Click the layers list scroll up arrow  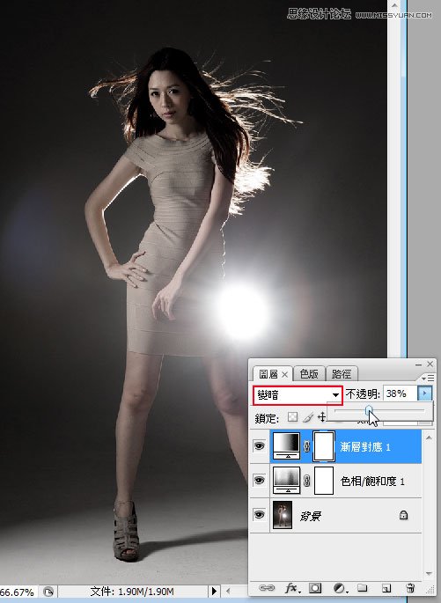429,438
